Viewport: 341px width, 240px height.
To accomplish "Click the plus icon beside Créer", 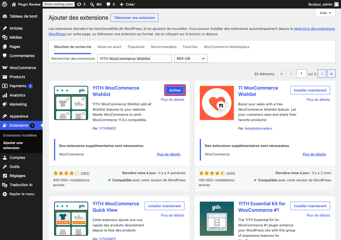I will click(x=121, y=4).
